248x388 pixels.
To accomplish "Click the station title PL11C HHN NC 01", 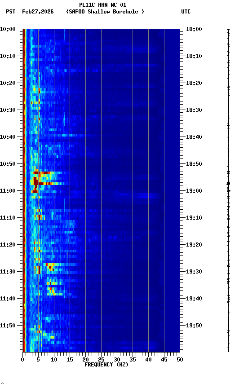I will [103, 4].
